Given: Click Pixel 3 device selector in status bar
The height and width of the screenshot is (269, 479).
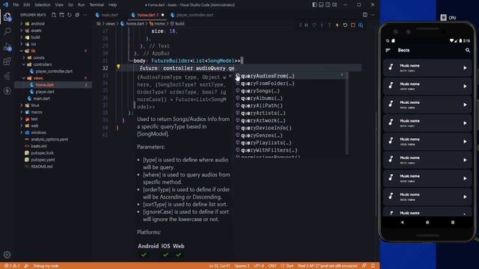Looking at the screenshot, I should [x=327, y=266].
